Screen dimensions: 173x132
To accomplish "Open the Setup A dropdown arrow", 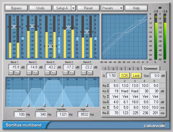I will click(73, 8).
